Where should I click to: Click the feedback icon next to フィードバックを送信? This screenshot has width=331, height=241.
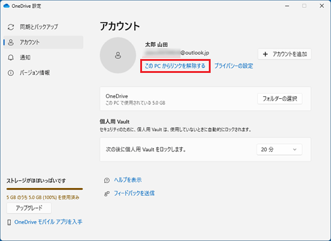(x=107, y=193)
